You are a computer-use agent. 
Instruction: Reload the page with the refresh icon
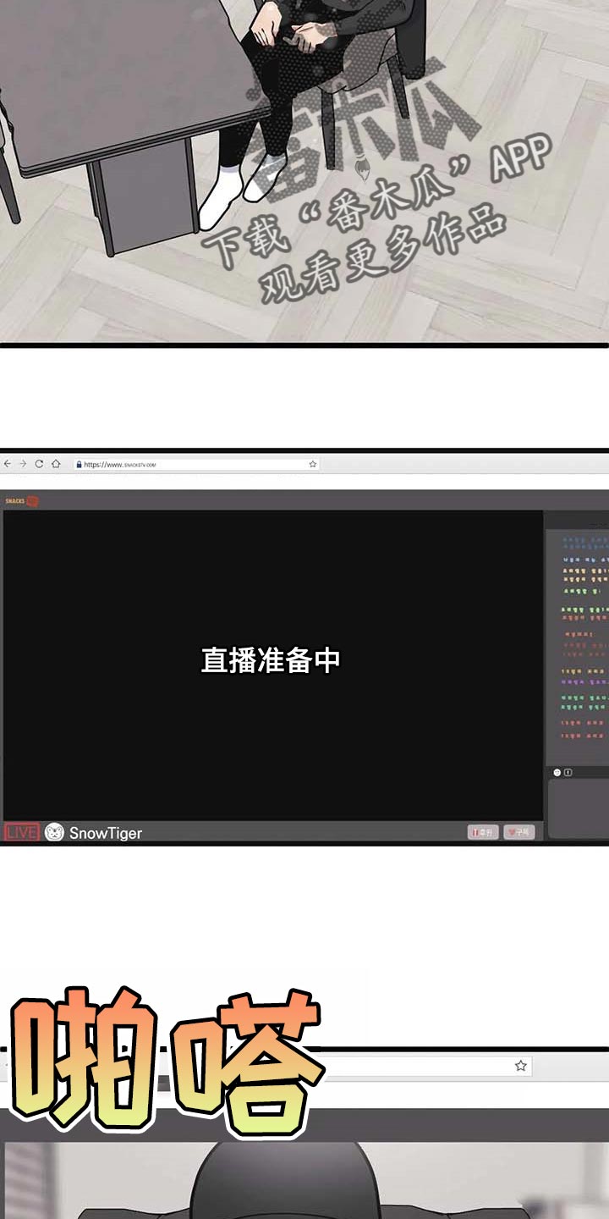click(x=39, y=464)
